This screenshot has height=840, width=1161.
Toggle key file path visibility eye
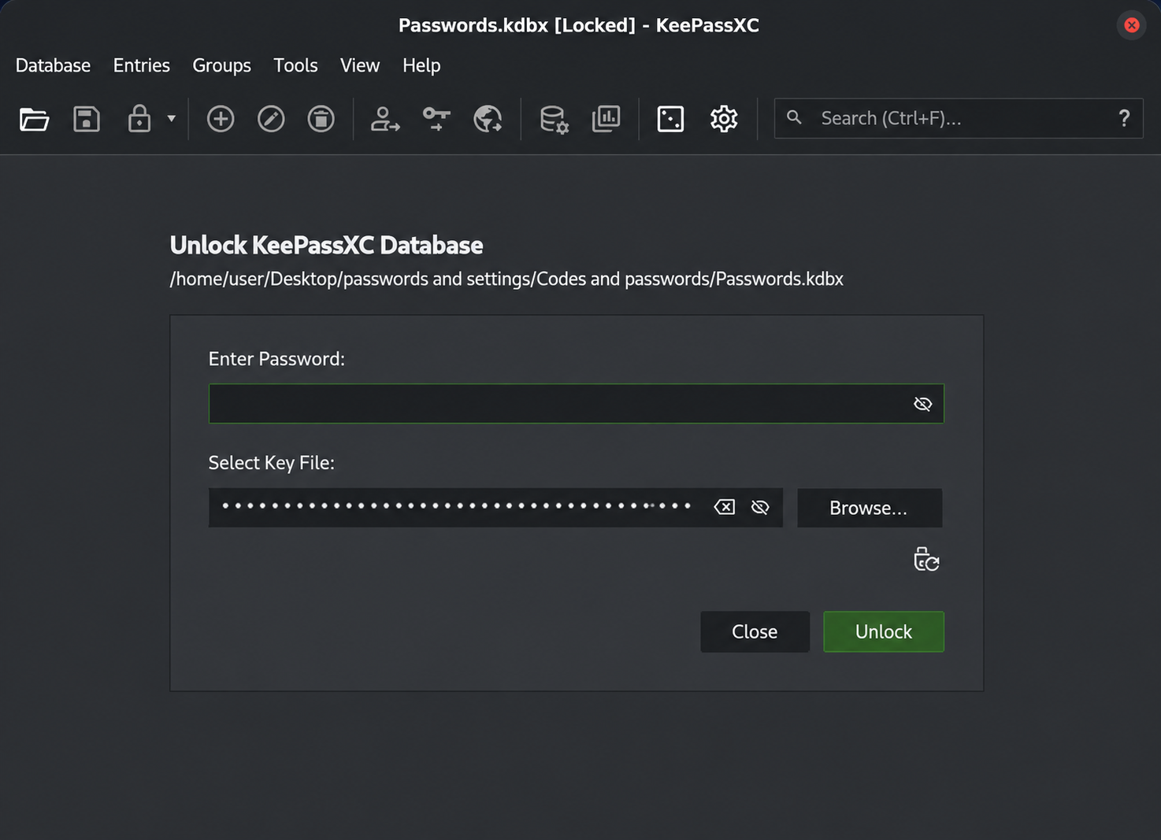click(760, 507)
